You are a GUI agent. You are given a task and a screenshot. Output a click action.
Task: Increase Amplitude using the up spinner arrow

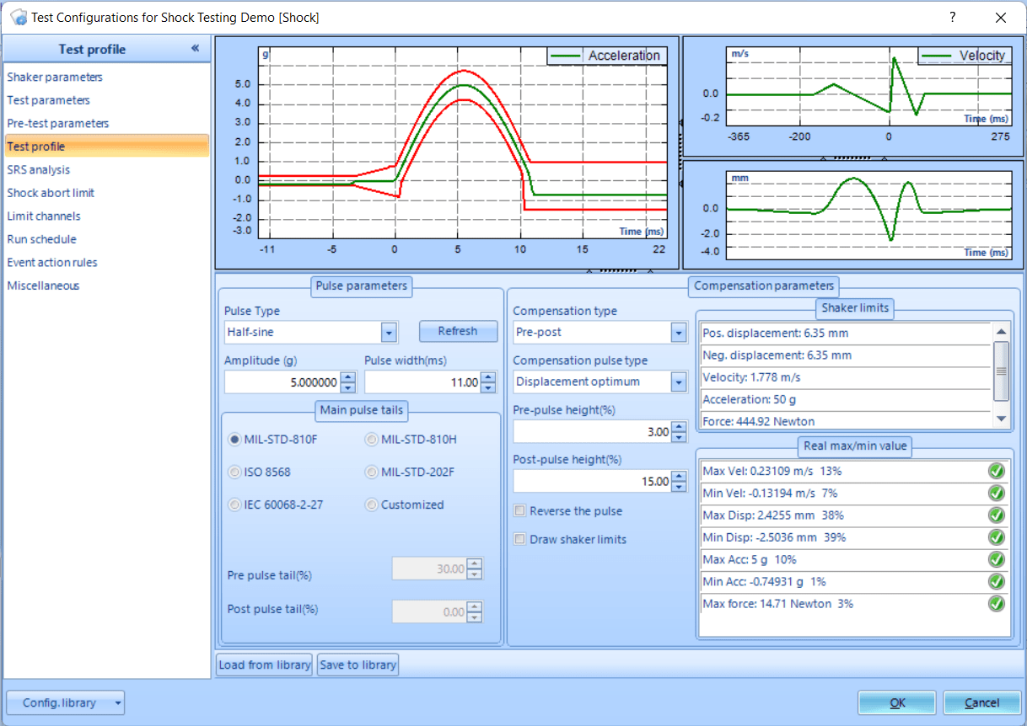347,378
